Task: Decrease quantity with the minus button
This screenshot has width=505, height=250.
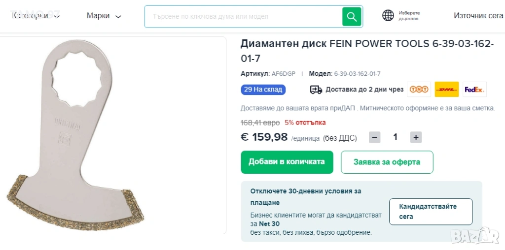Action: point(375,137)
